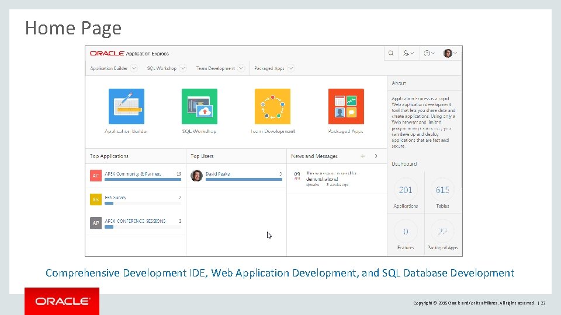Click David Peake's activity bar
561x315 pixels.
click(244, 179)
